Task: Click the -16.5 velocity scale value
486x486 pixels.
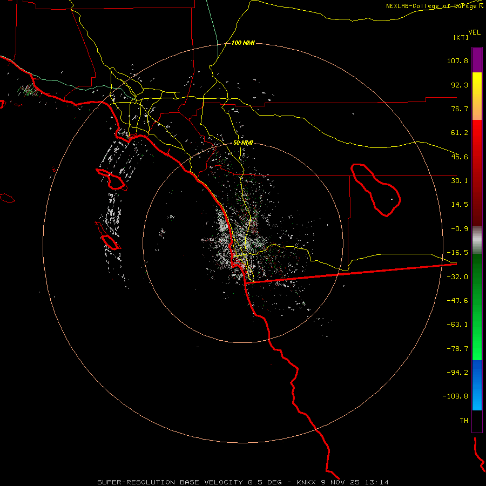Action: coord(457,253)
